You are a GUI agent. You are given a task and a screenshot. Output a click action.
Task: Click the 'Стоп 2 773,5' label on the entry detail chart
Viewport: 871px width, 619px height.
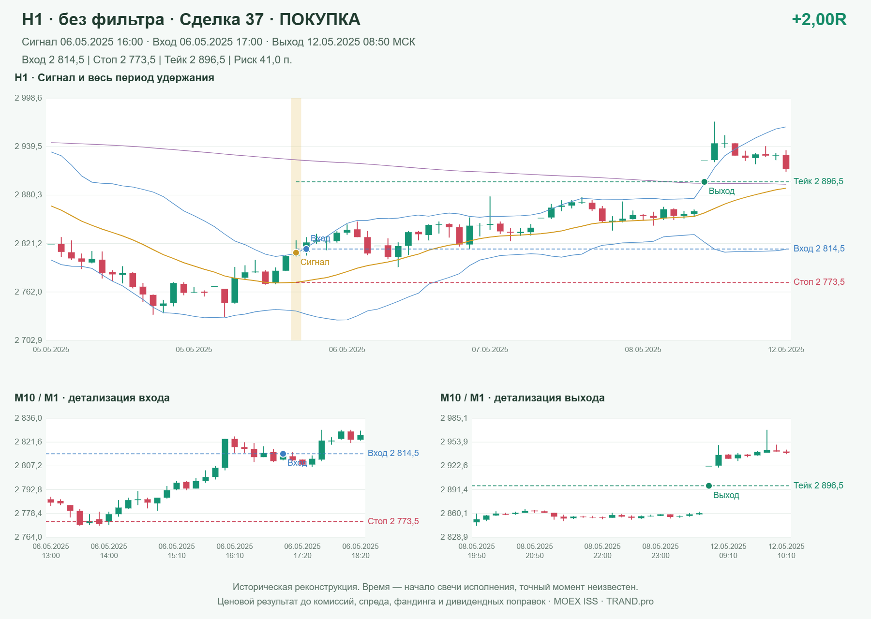pyautogui.click(x=393, y=521)
